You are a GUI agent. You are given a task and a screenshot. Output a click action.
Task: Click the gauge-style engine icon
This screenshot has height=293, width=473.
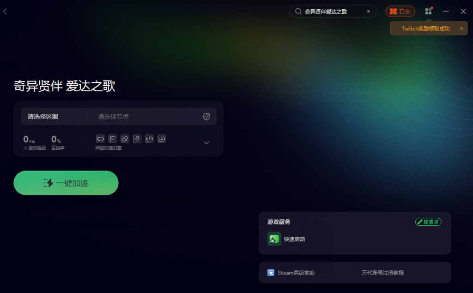[149, 139]
